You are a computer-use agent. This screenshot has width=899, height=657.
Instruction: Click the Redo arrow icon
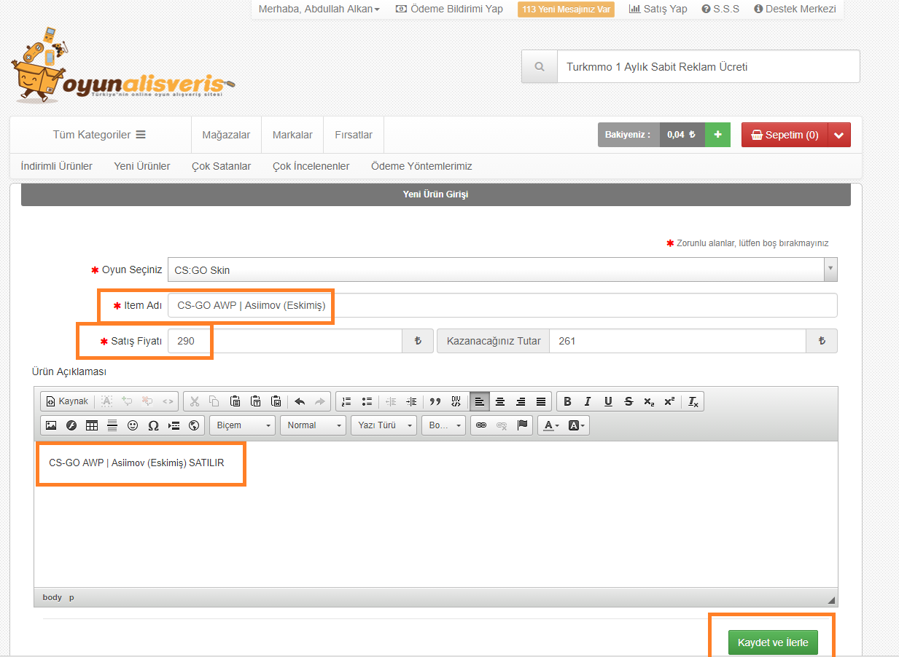(x=320, y=401)
